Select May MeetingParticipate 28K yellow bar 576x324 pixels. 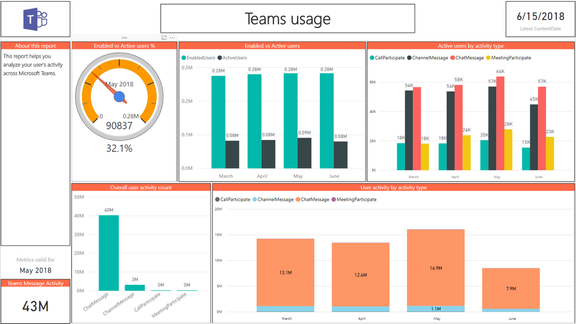click(x=509, y=150)
